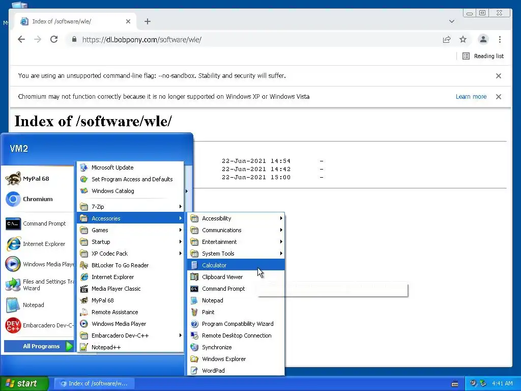Dismiss the no-sandbox warning bar
521x391 pixels.
499,76
